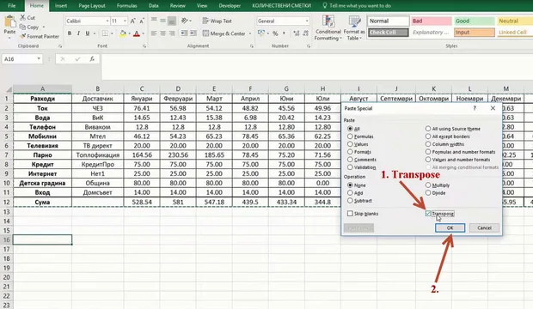Open the General number format dropdown

coord(307,21)
